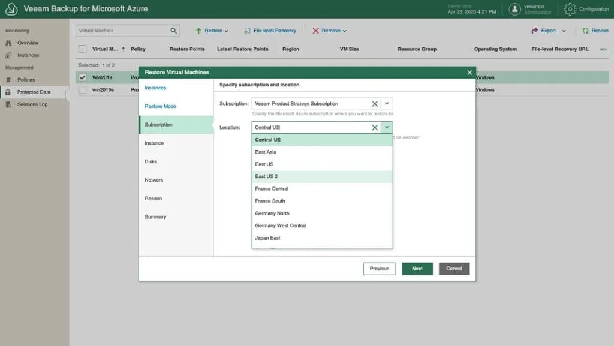
Task: Select Germany North location
Action: click(x=322, y=213)
